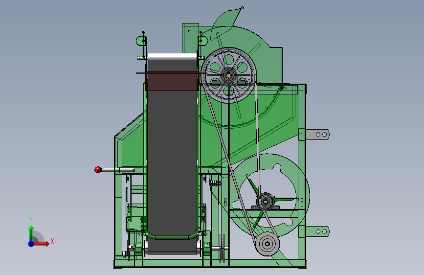This screenshot has width=424, height=275.
Task: Select the left top belt tension adjuster
Action: click(142, 46)
